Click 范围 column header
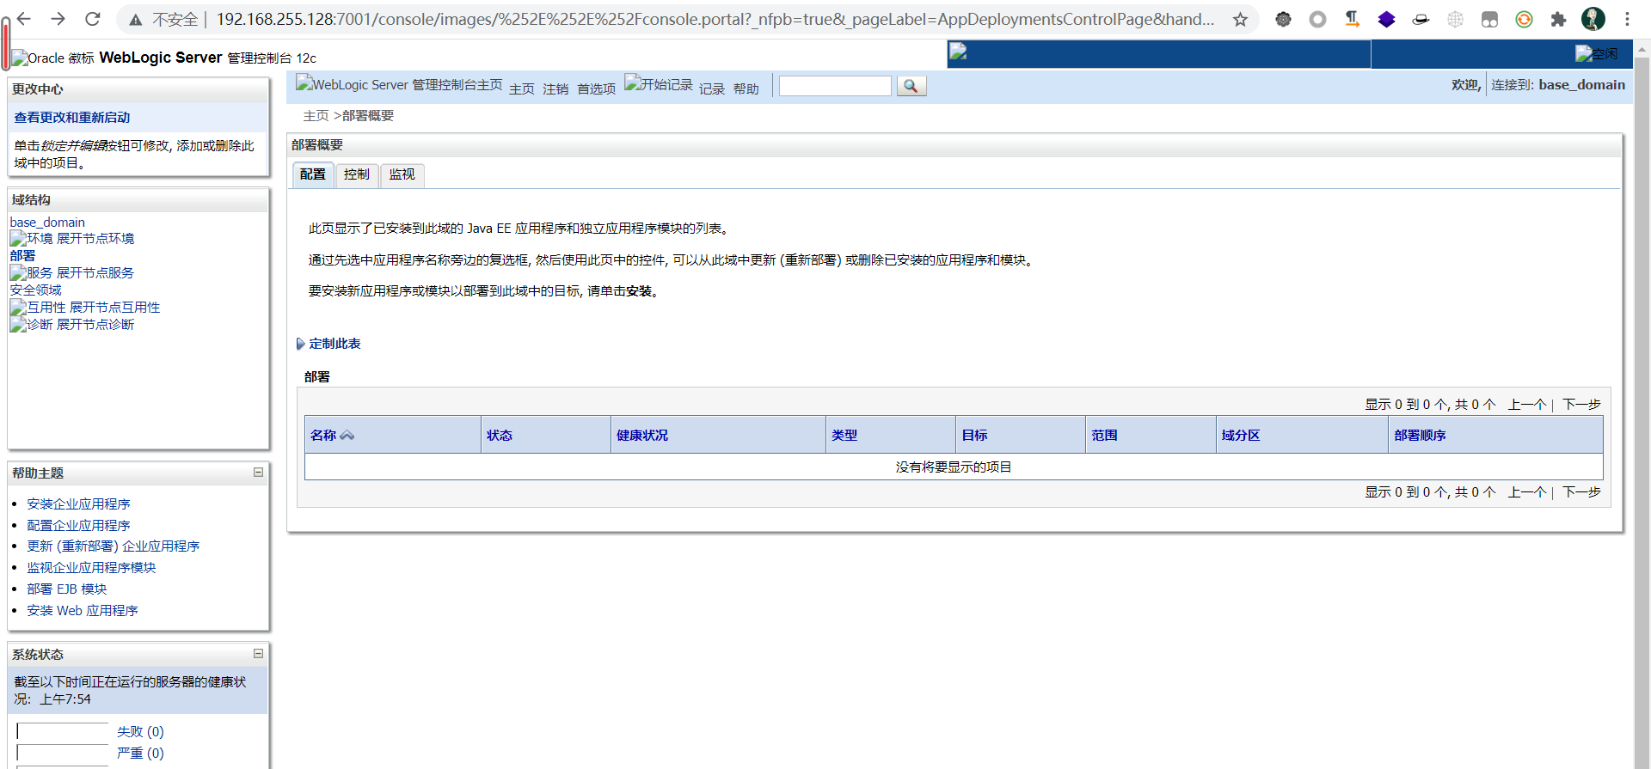Viewport: 1651px width, 769px height. coord(1104,436)
